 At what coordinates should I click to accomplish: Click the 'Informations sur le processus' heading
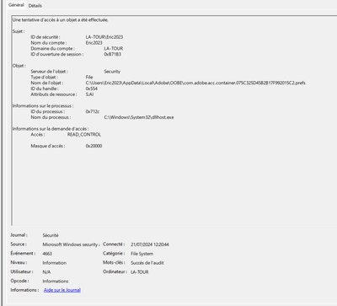(43, 106)
